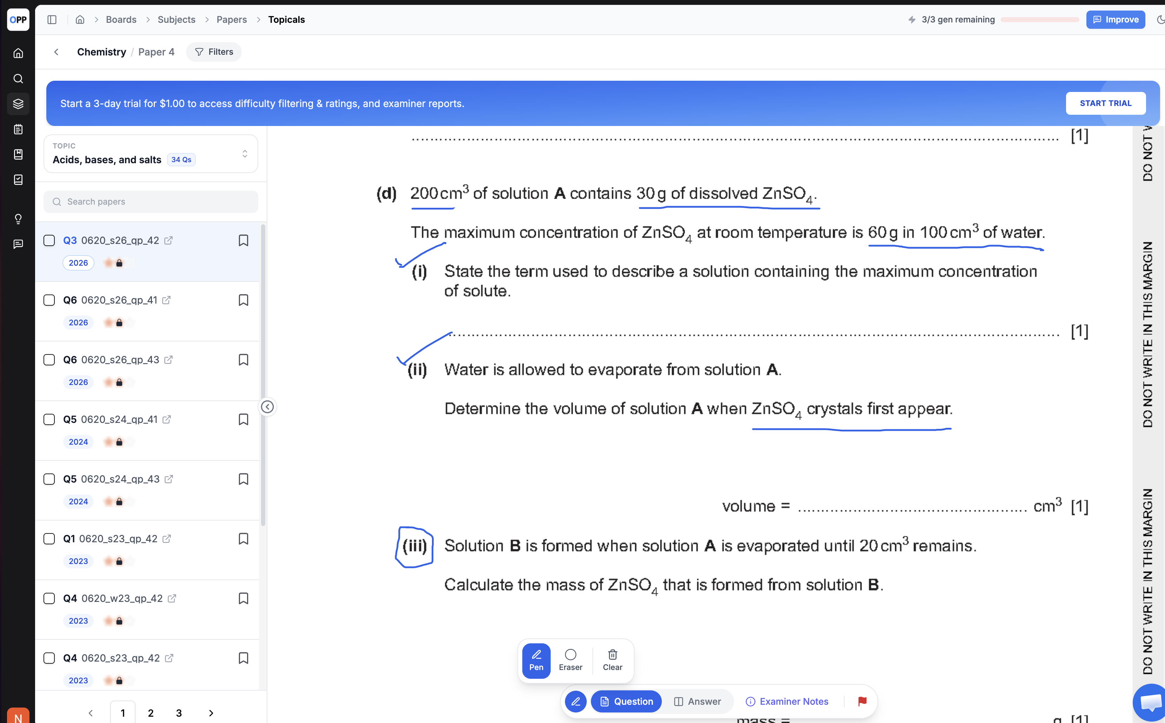Click the question list scrollbar
Image resolution: width=1165 pixels, height=723 pixels.
pos(263,376)
